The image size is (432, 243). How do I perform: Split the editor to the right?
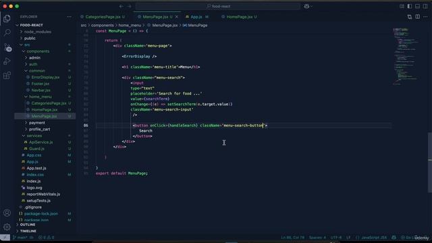(418, 17)
